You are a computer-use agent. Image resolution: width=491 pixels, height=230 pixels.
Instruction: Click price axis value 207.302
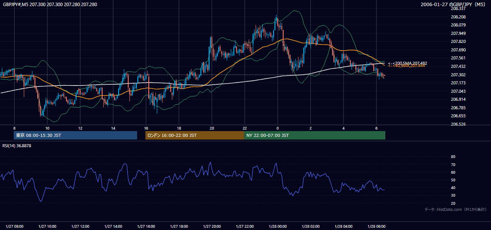point(458,75)
